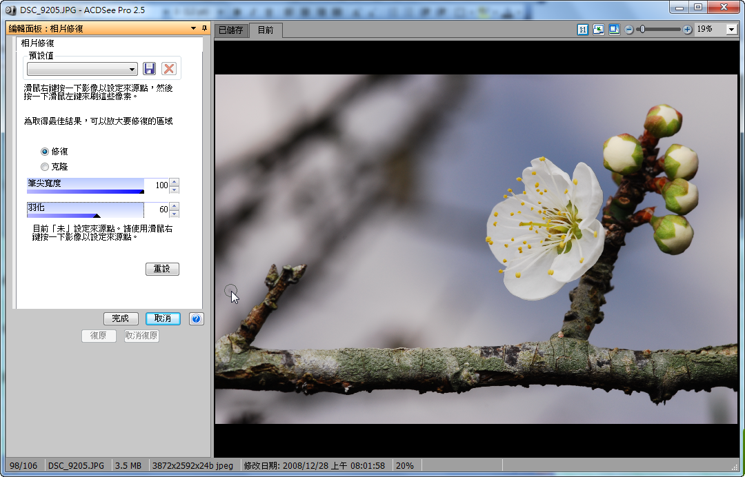Select the 克隆 (Clone) radio button

coord(45,167)
